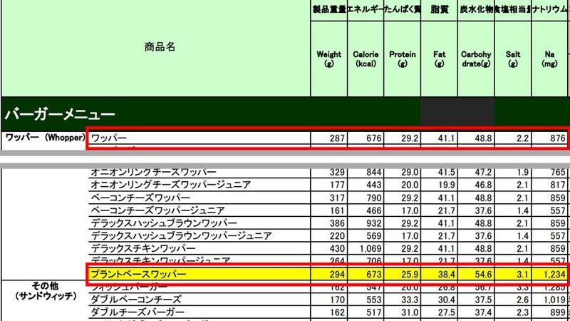
Task: Click calorie value 553
Action: coord(373,300)
